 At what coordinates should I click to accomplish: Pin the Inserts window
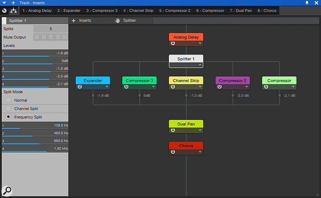(307, 3)
